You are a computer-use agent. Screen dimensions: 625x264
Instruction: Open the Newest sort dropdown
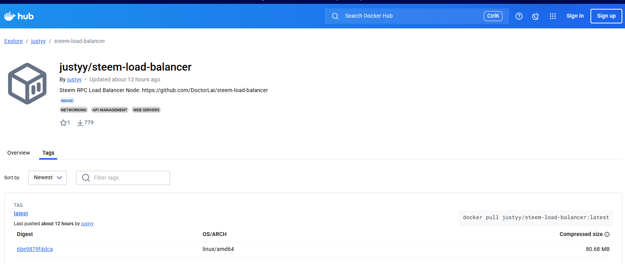click(48, 178)
